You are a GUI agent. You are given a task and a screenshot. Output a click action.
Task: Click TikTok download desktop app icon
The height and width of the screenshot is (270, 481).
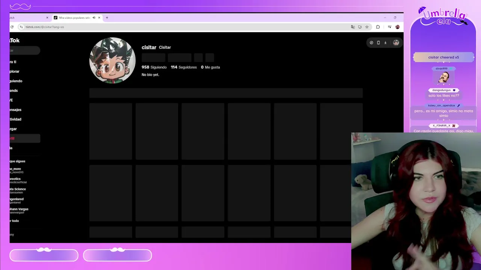[x=385, y=43]
